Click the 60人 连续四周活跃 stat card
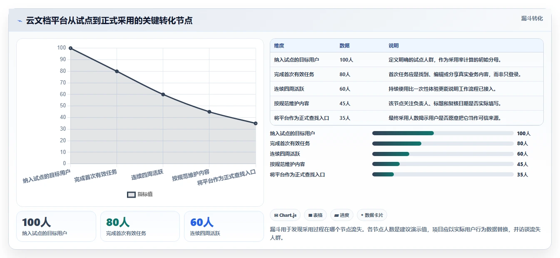560x258 pixels. (224, 226)
